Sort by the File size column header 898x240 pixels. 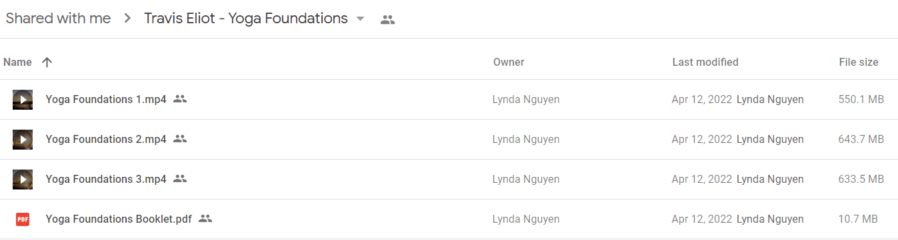[x=859, y=62]
